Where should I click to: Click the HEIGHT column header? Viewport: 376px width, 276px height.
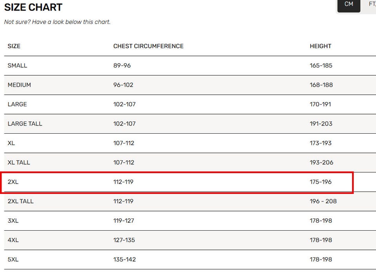(x=320, y=46)
